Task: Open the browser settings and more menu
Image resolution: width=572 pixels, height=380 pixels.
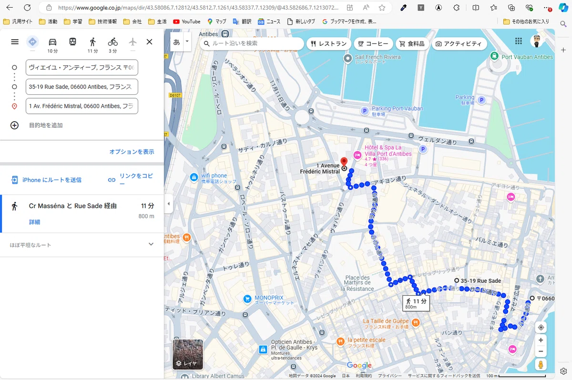Action: pos(547,8)
